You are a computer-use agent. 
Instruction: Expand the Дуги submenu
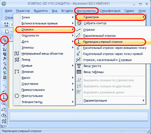[x=44, y=42]
